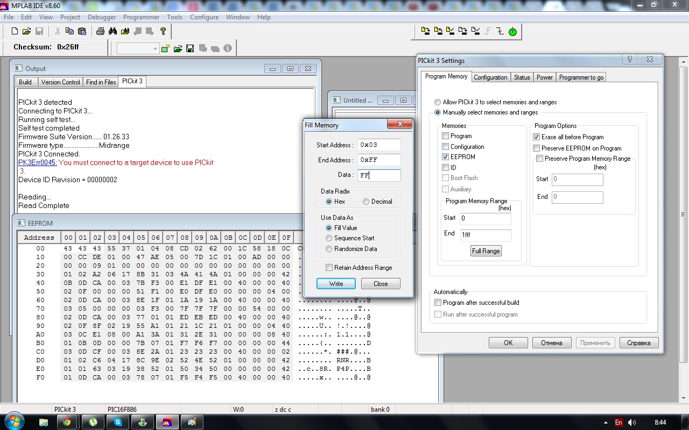Image resolution: width=689 pixels, height=430 pixels.
Task: Open the Find in Files output tab
Action: tap(101, 82)
